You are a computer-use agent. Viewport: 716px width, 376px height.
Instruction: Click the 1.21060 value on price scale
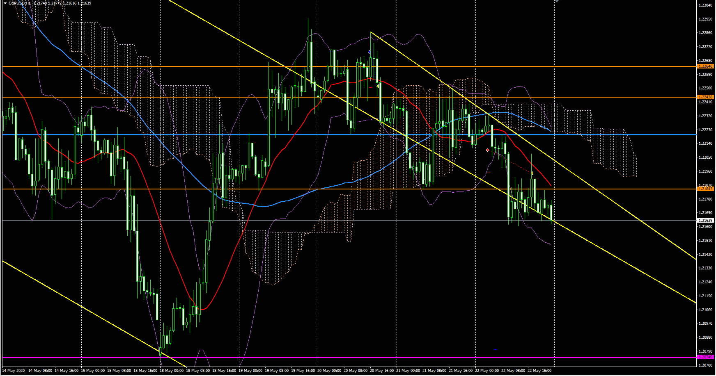[705, 310]
